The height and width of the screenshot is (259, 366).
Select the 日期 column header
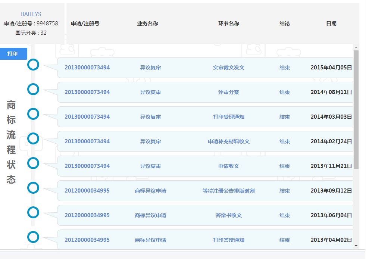330,23
